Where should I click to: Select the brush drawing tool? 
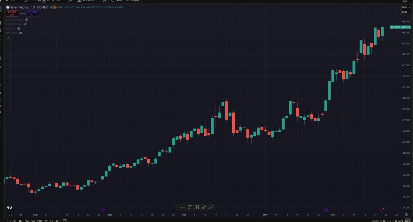pos(204,207)
